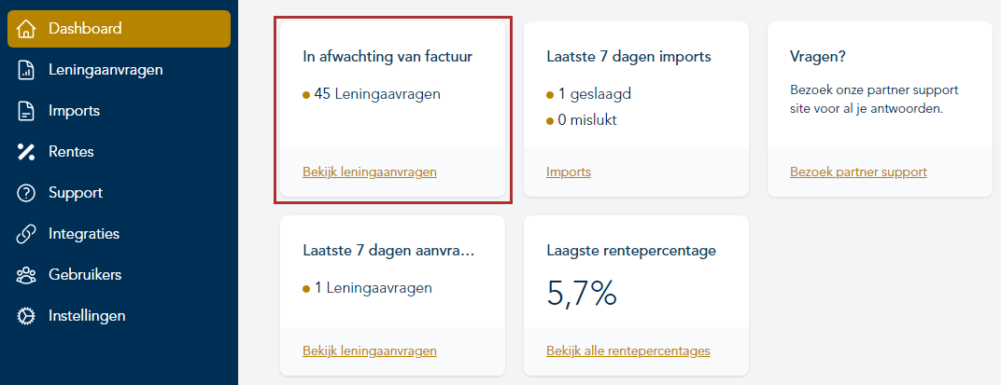The image size is (1001, 385).
Task: Click the Dashboard house icon
Action: 27,29
